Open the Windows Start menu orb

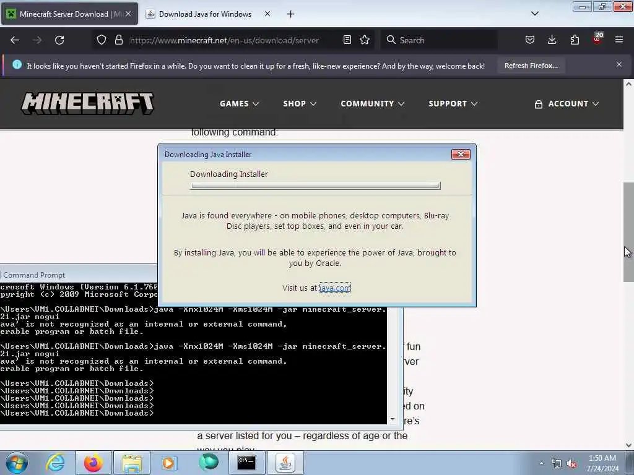[17, 463]
